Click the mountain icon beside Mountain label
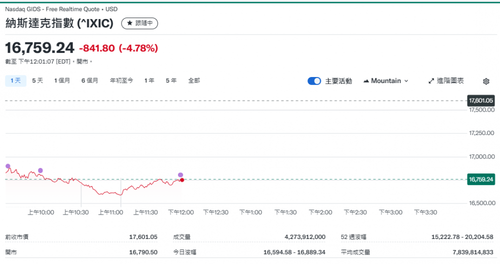The height and width of the screenshot is (264, 500). (x=366, y=81)
